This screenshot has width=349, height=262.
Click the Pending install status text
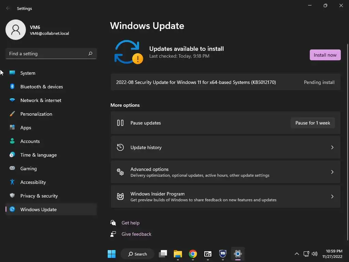[319, 82]
